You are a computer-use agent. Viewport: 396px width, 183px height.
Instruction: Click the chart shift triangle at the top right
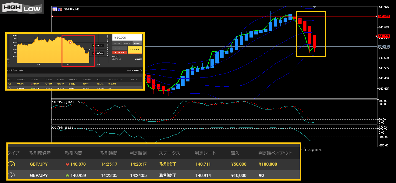(x=314, y=6)
